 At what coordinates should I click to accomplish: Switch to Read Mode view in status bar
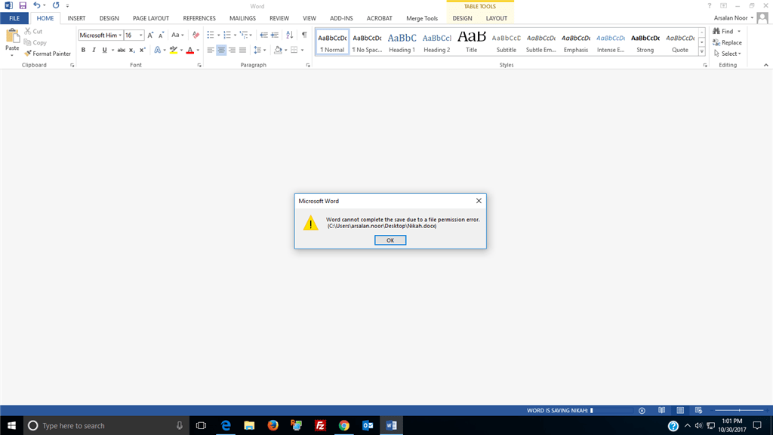coord(662,411)
